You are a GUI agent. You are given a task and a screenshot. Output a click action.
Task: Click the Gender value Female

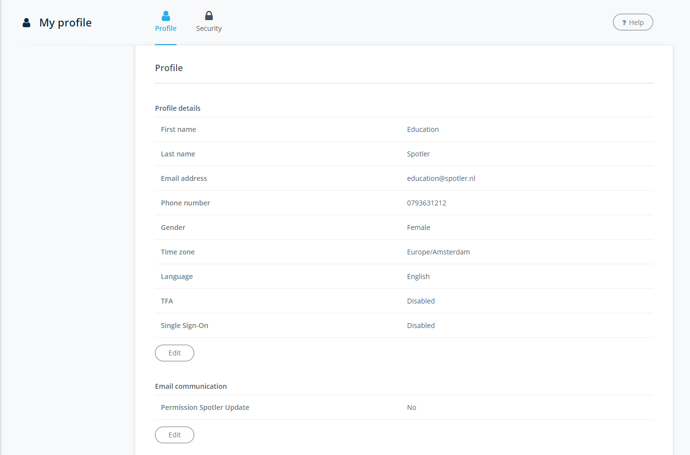click(418, 227)
